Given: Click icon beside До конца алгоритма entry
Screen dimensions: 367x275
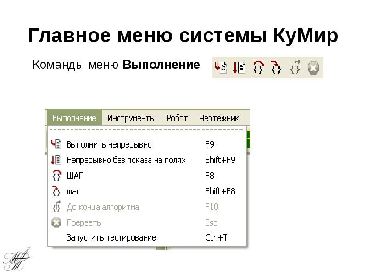Looking at the screenshot, I should (56, 207).
